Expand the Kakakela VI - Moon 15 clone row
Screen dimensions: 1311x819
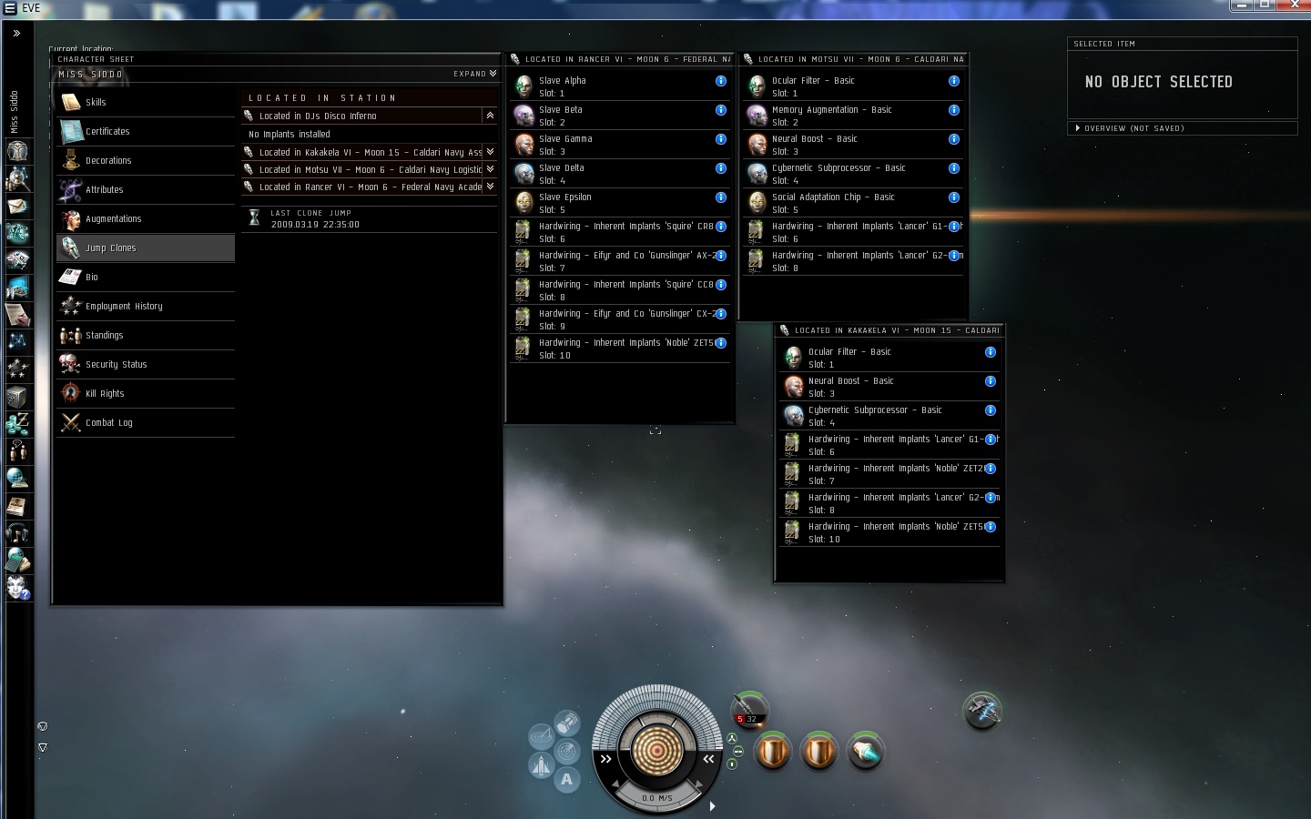point(490,152)
